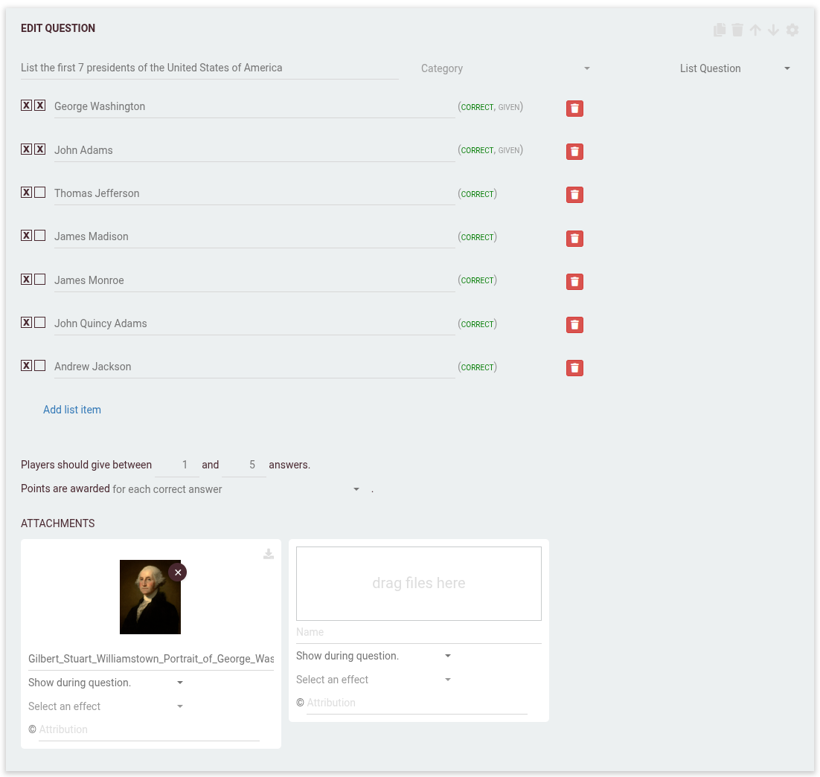Remove the George Washington portrait image
Screen dimensions: 820x777
coord(177,572)
